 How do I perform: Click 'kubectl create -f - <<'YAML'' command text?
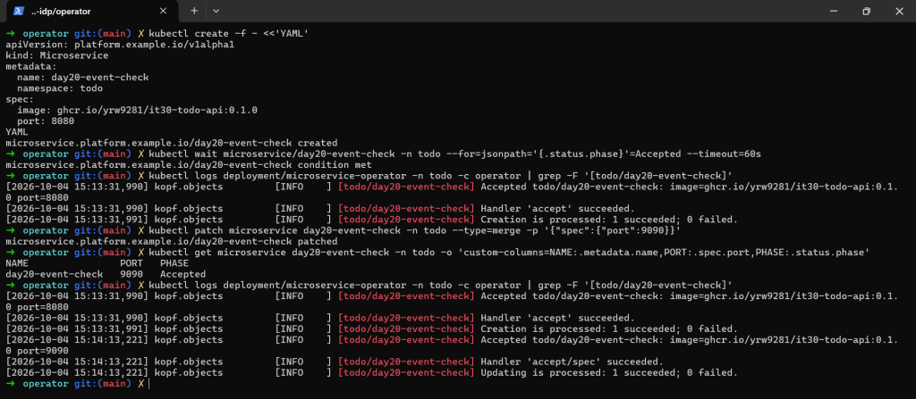[x=228, y=34]
